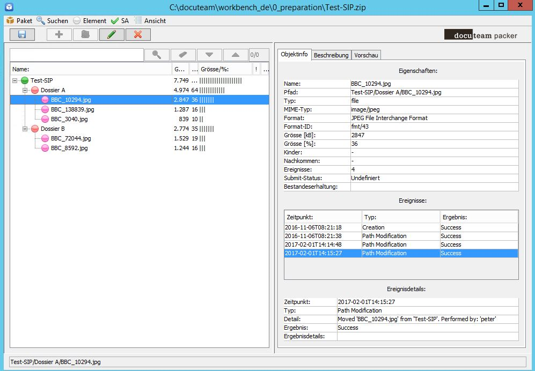Switch to the Beschreibung tab
Screen dimensions: 535x371
point(331,55)
